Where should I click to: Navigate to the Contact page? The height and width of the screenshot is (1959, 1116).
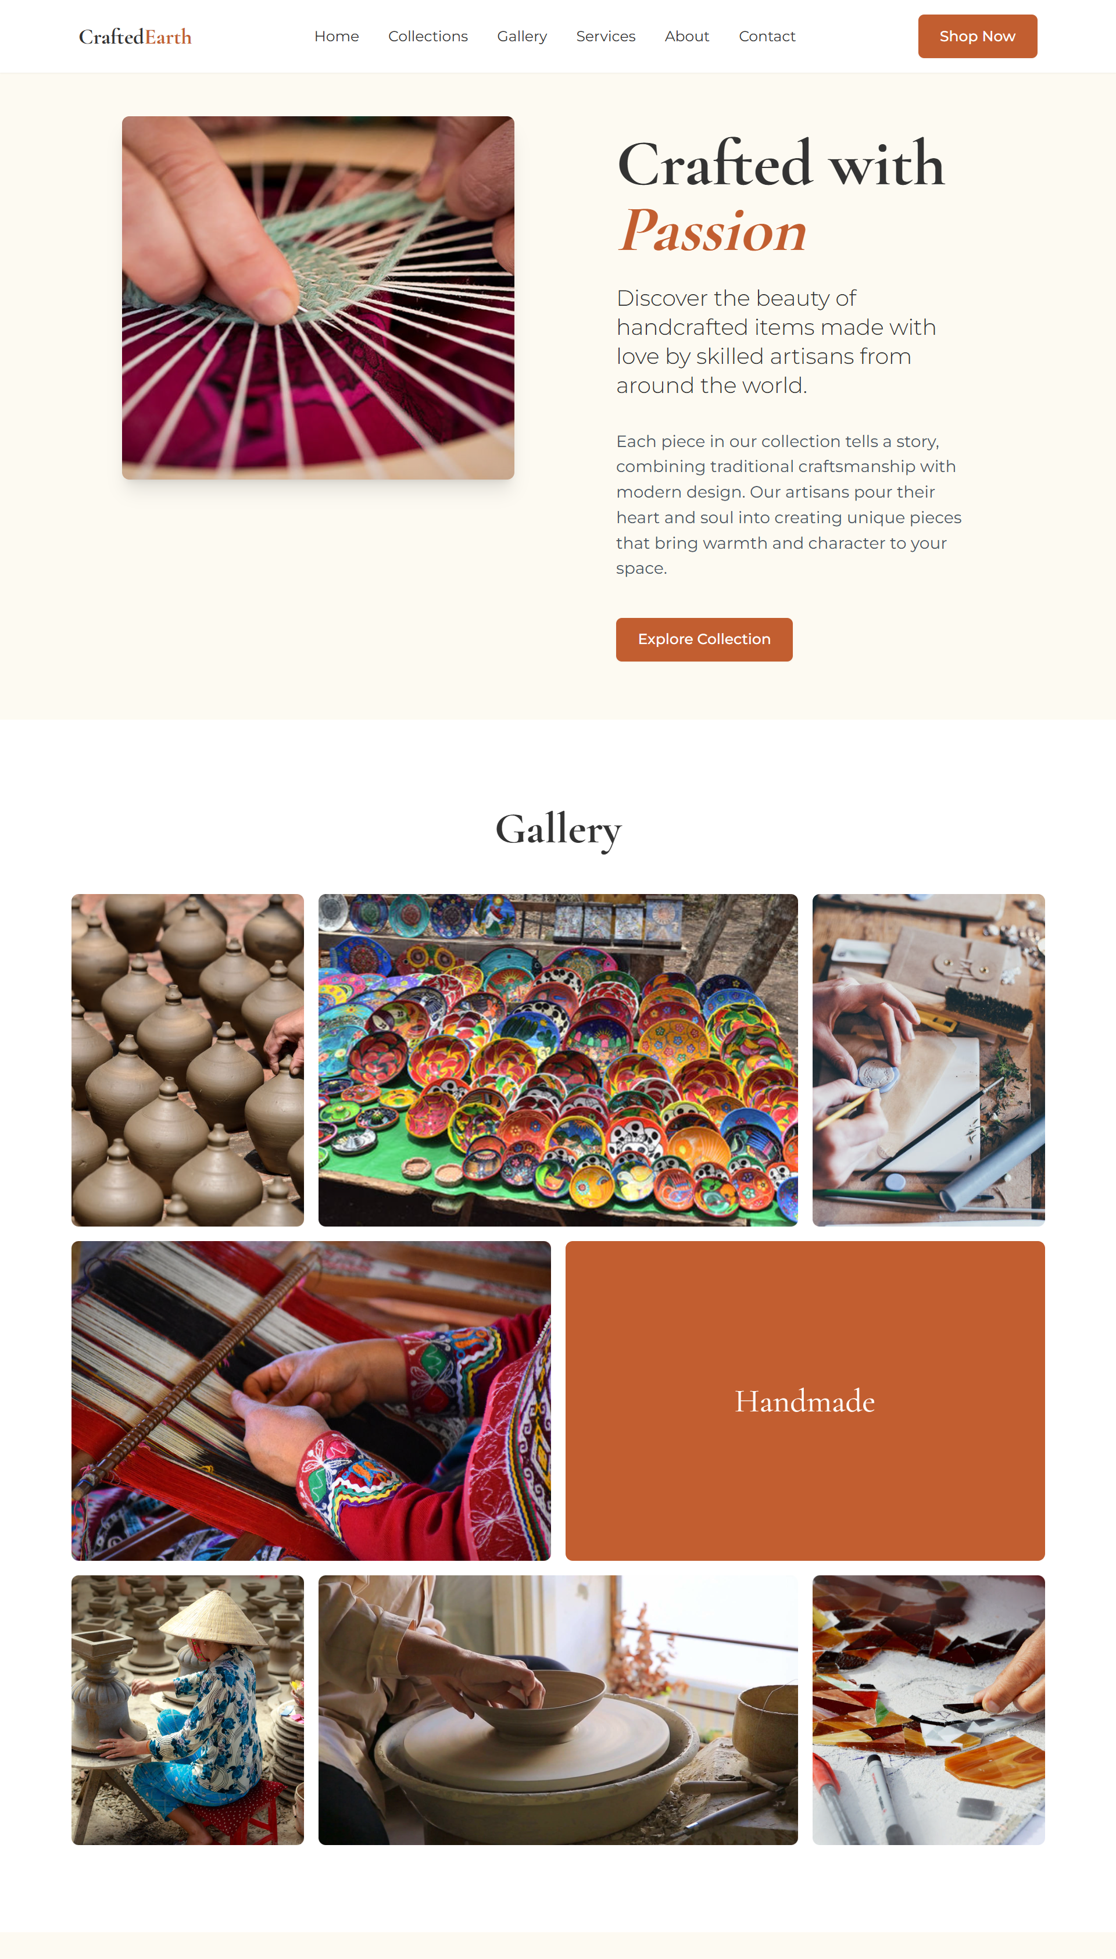tap(767, 36)
